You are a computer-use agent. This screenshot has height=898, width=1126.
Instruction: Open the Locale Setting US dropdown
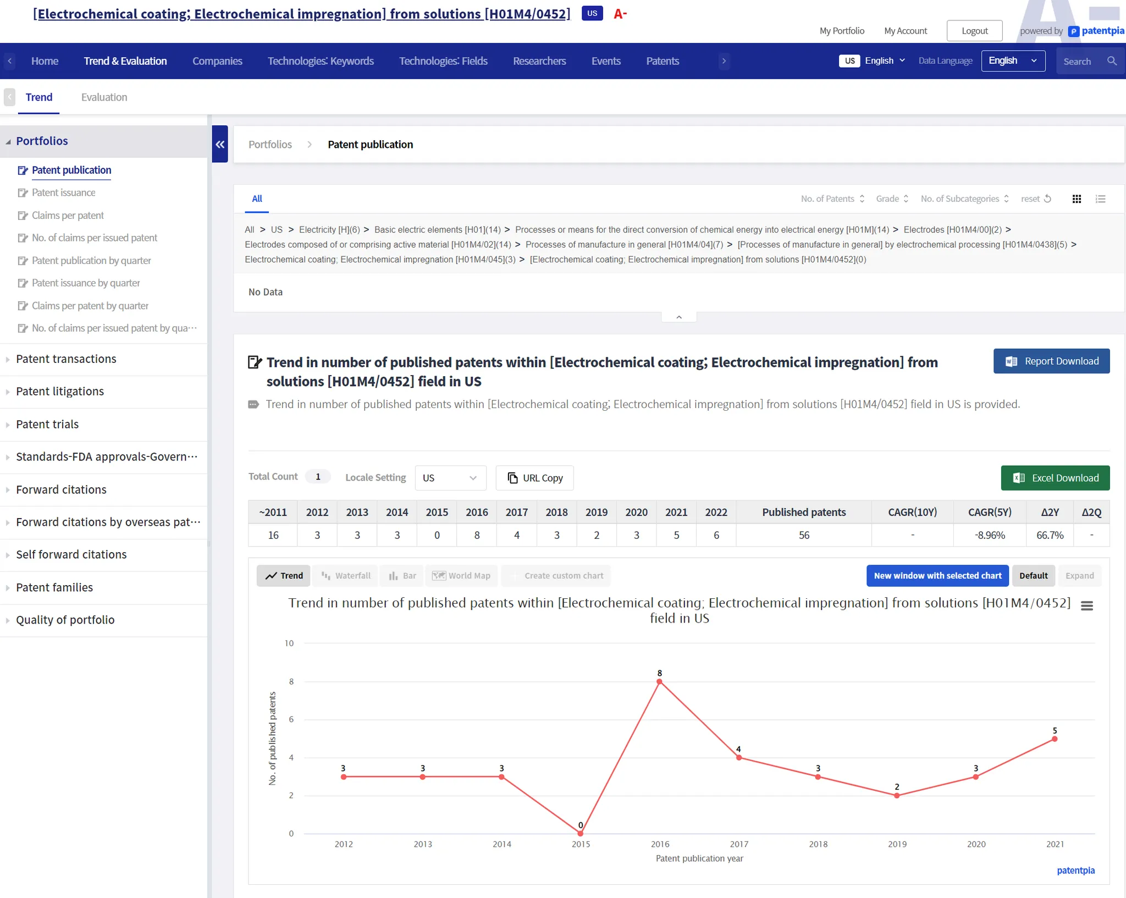tap(450, 478)
